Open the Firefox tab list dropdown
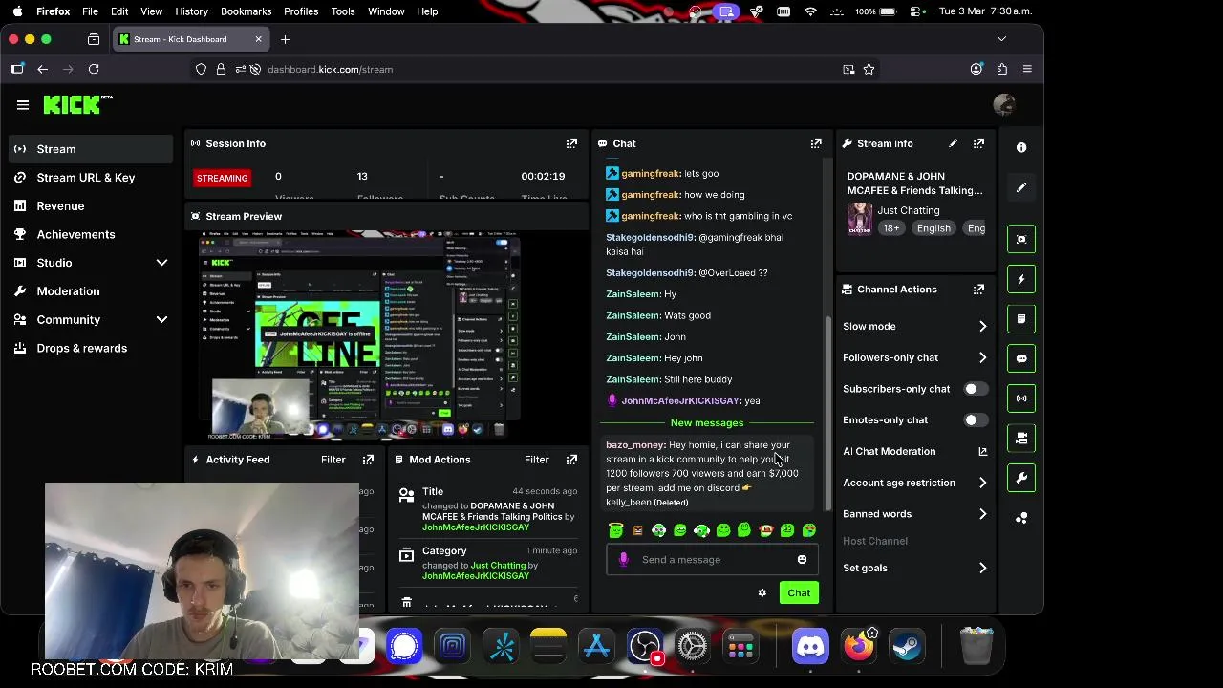The image size is (1223, 688). click(x=1001, y=39)
